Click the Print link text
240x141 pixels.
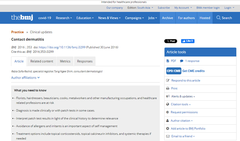pos(174,89)
